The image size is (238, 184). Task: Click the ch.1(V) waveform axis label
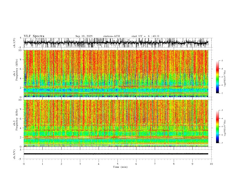14,43
